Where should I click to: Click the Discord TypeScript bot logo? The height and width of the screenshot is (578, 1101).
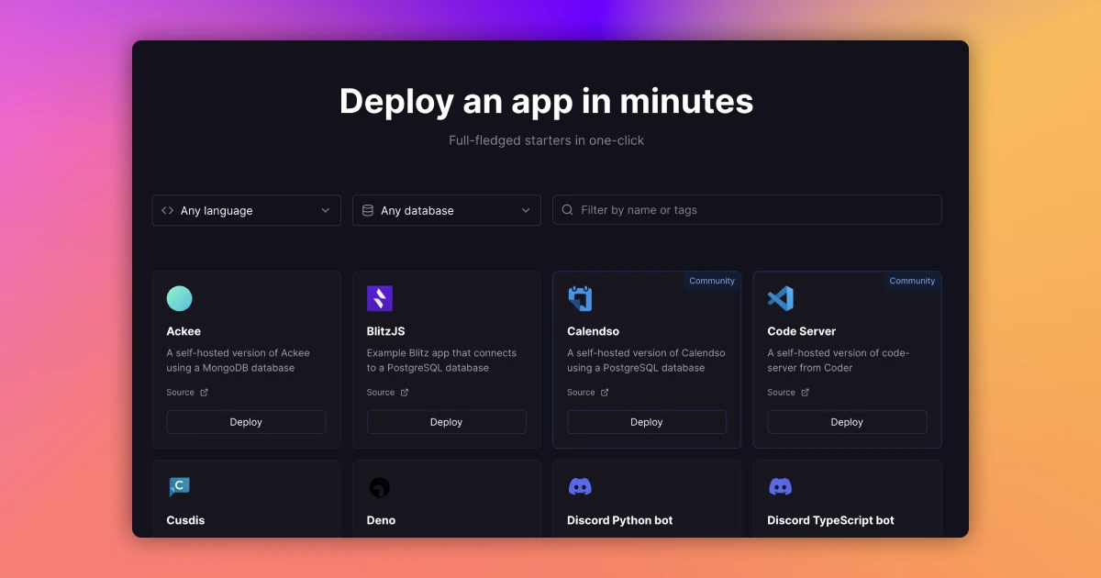(780, 487)
